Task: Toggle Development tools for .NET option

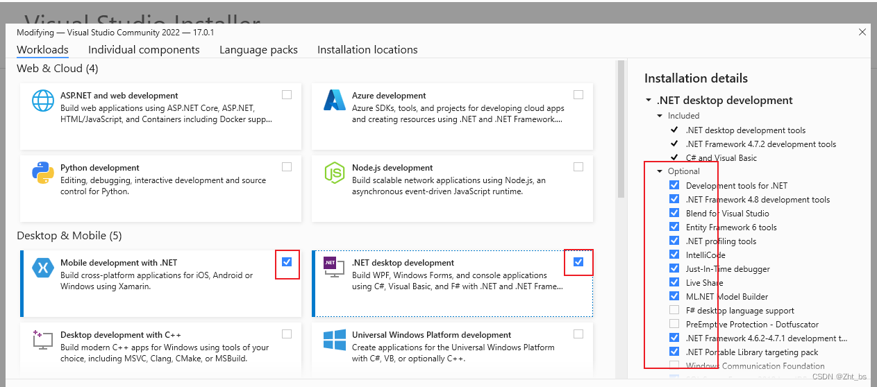Action: 674,185
